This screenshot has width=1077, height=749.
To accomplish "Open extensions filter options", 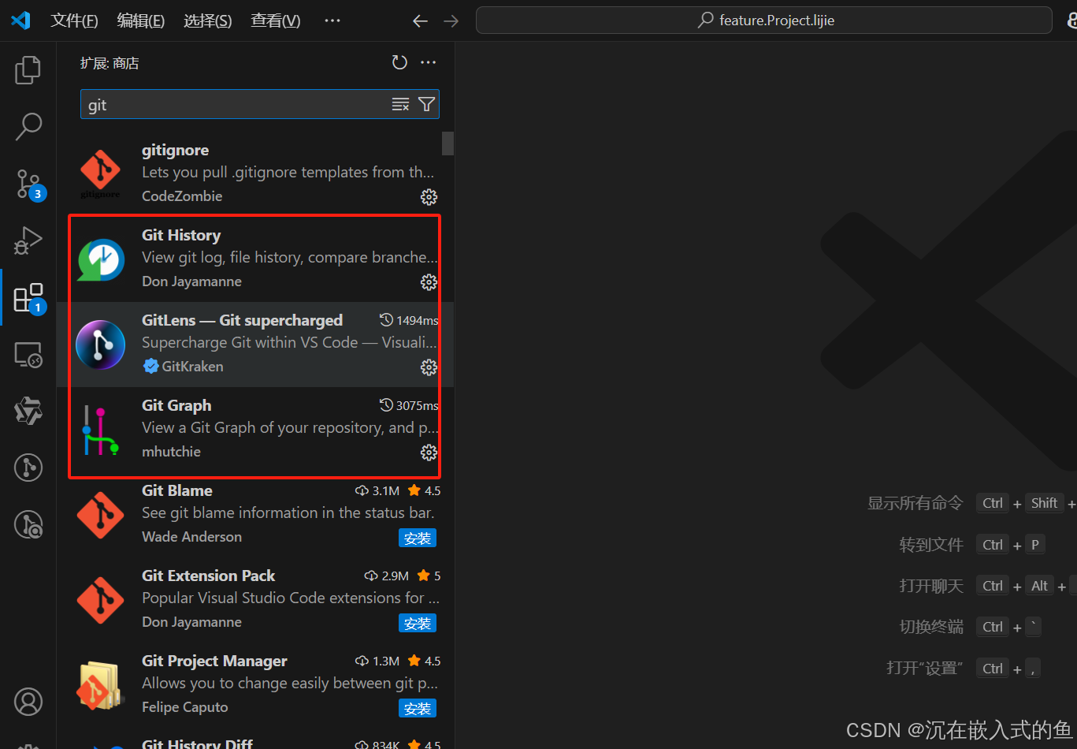I will tap(426, 104).
